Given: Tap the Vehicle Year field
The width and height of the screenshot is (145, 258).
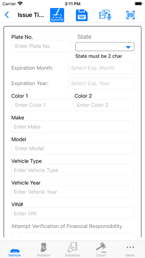Looking at the screenshot, I should tap(72, 192).
